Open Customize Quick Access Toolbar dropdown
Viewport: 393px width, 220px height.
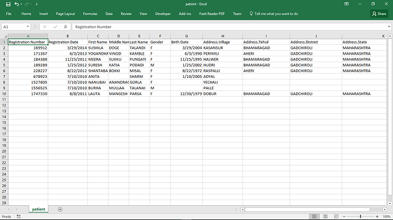(x=36, y=4)
